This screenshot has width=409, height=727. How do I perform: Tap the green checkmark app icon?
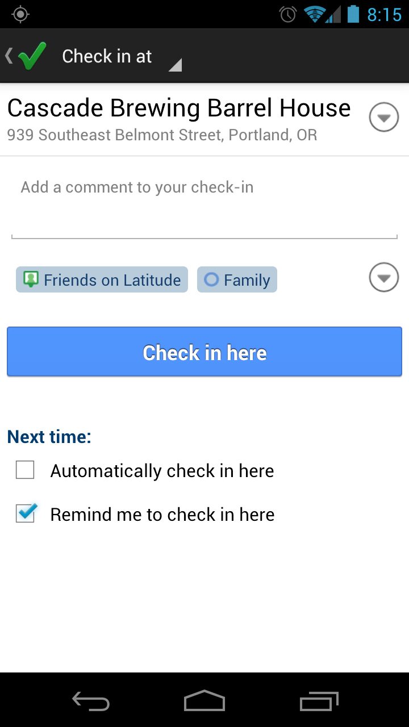(x=32, y=56)
